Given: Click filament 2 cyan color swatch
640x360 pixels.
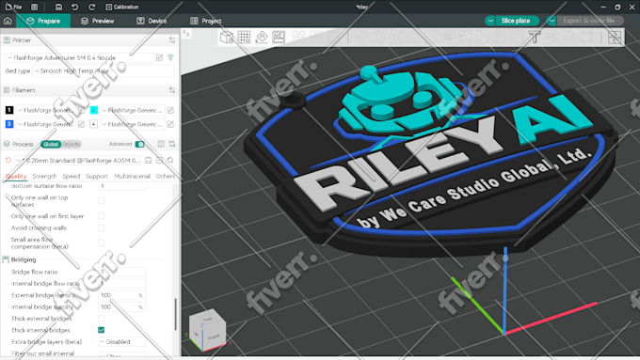Looking at the screenshot, I should click(93, 110).
